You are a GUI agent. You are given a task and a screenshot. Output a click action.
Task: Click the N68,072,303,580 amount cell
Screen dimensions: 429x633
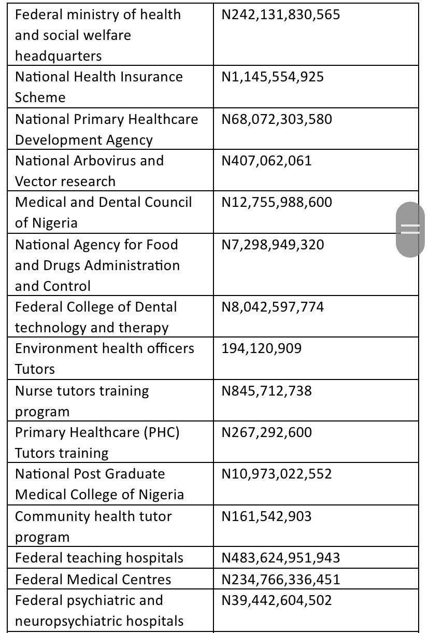click(280, 119)
